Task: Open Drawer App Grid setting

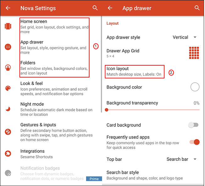Action: [x=153, y=53]
